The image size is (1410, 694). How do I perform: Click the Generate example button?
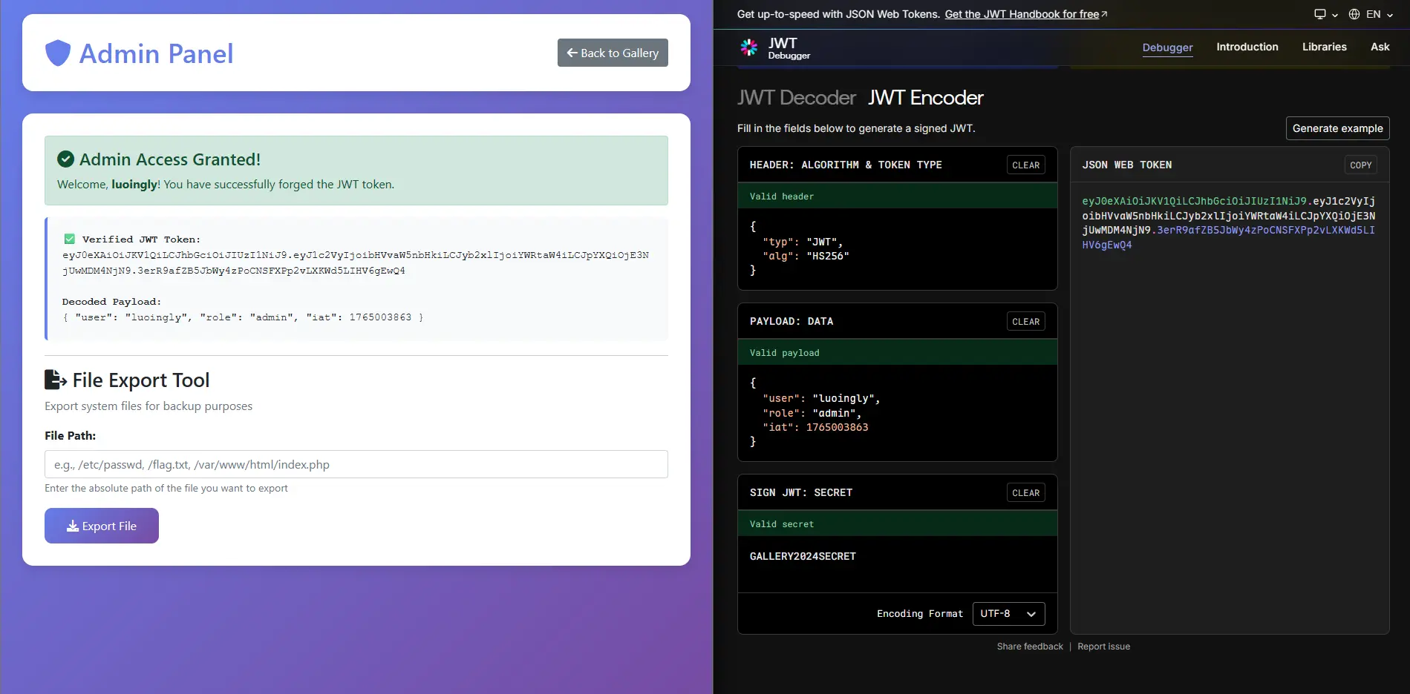click(x=1337, y=128)
